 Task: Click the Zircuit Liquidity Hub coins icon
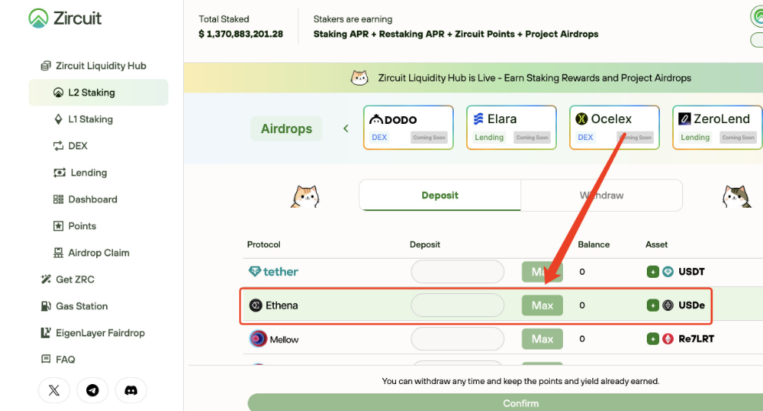click(45, 65)
